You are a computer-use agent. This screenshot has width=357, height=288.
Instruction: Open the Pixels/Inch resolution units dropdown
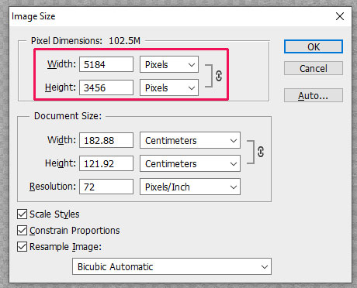[190, 187]
